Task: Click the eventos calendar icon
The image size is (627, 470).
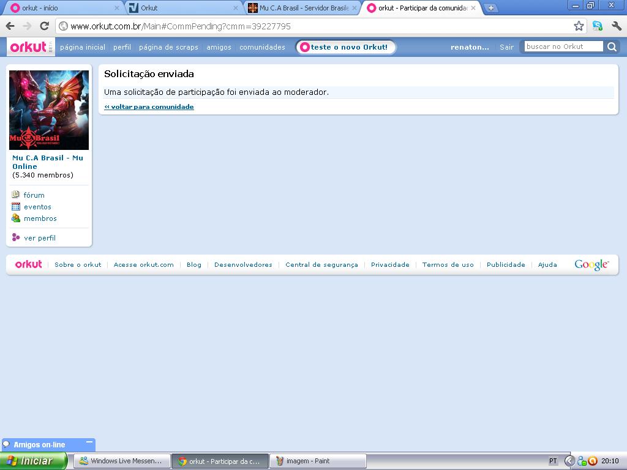Action: pos(16,207)
